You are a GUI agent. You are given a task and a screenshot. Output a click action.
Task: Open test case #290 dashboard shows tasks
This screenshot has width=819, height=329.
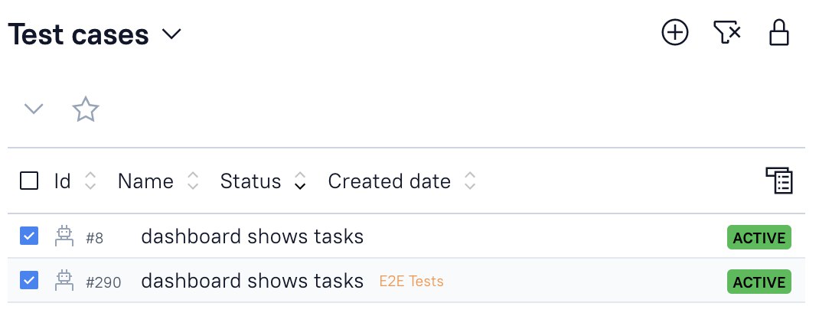coord(252,281)
